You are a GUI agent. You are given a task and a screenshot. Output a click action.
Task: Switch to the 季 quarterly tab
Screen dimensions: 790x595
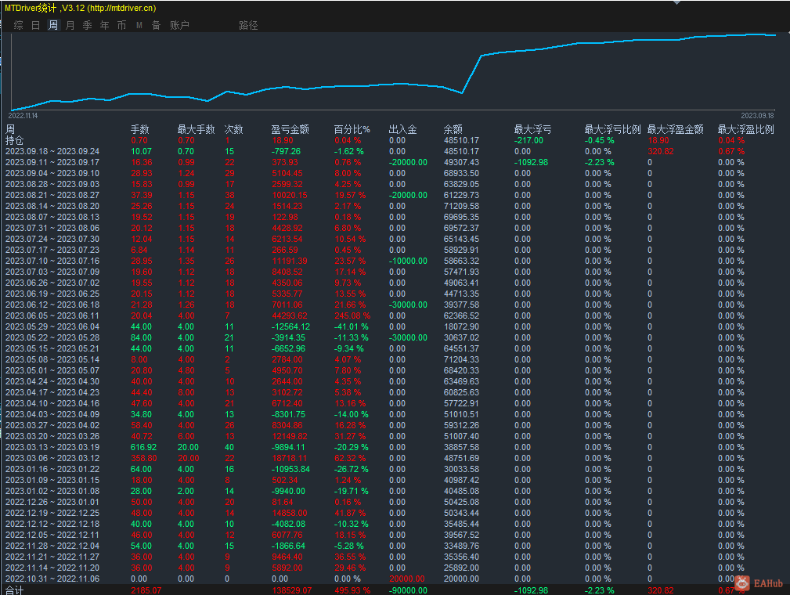[87, 25]
